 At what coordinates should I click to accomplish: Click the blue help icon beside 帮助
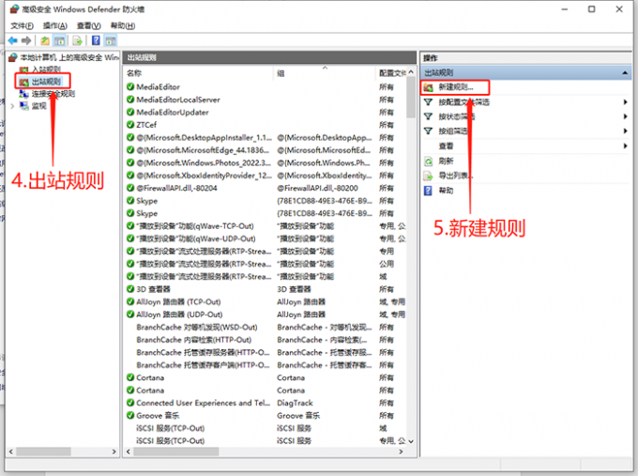click(x=428, y=191)
